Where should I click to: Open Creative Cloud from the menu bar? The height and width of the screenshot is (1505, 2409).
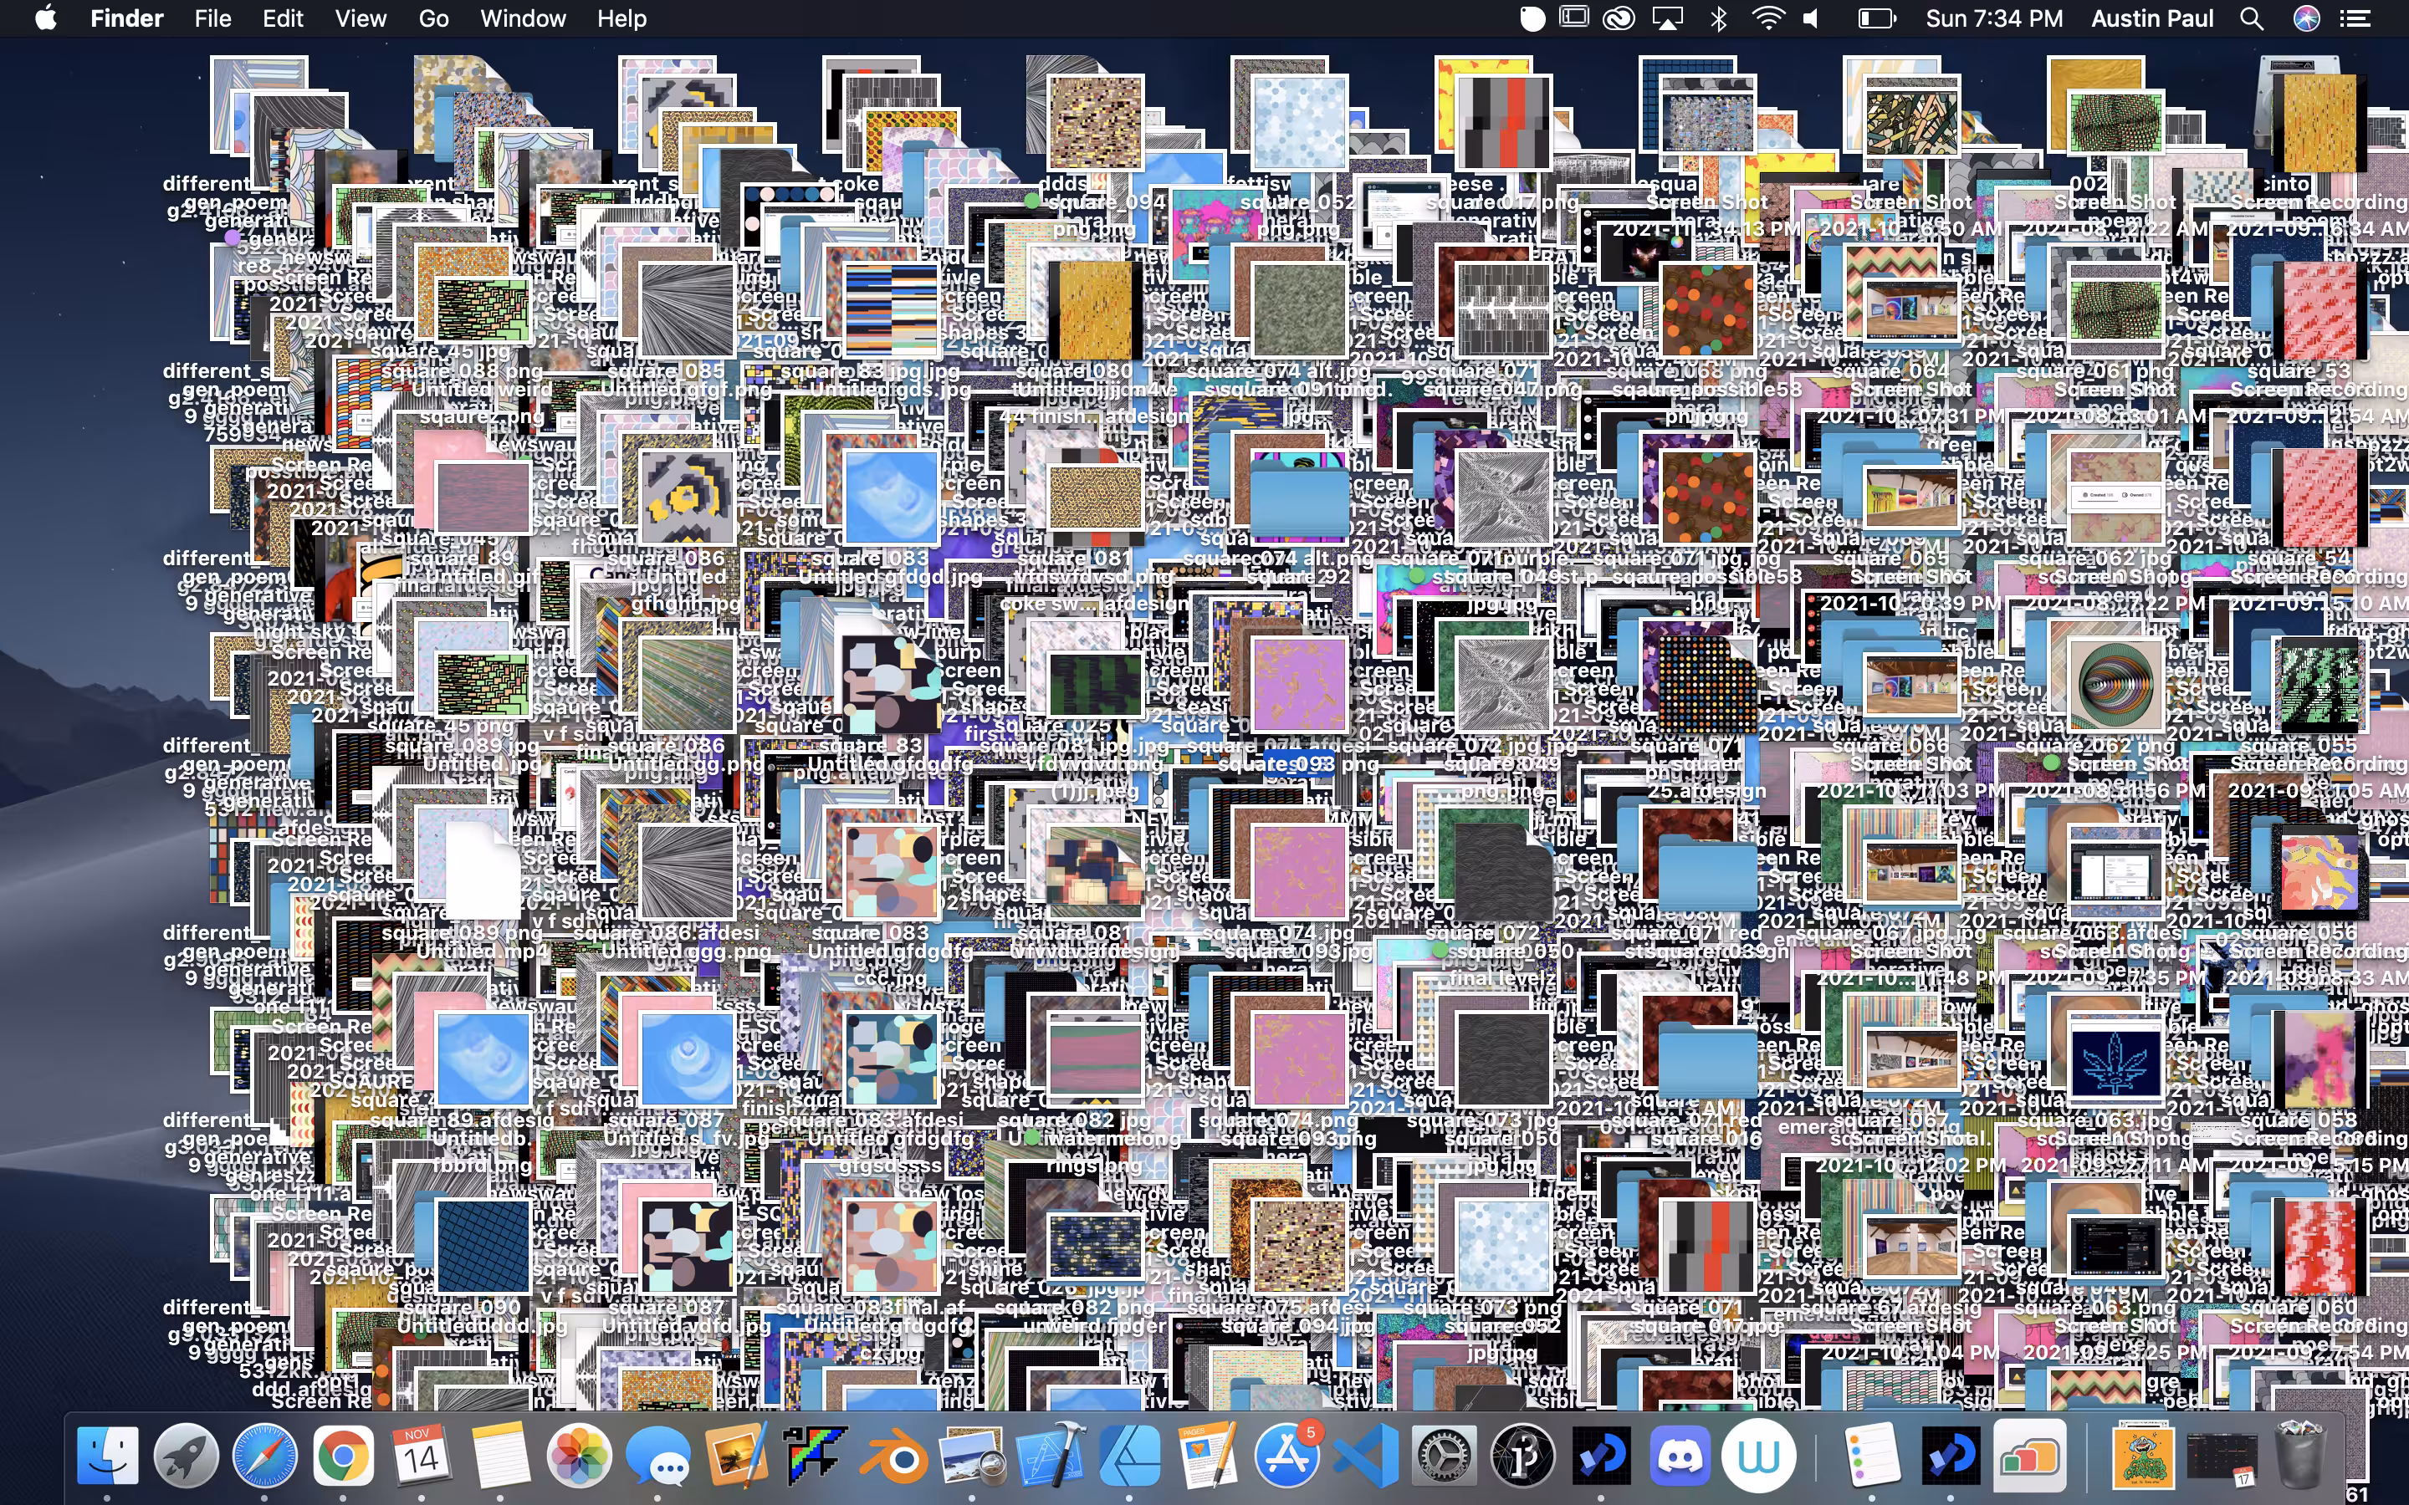click(1619, 18)
